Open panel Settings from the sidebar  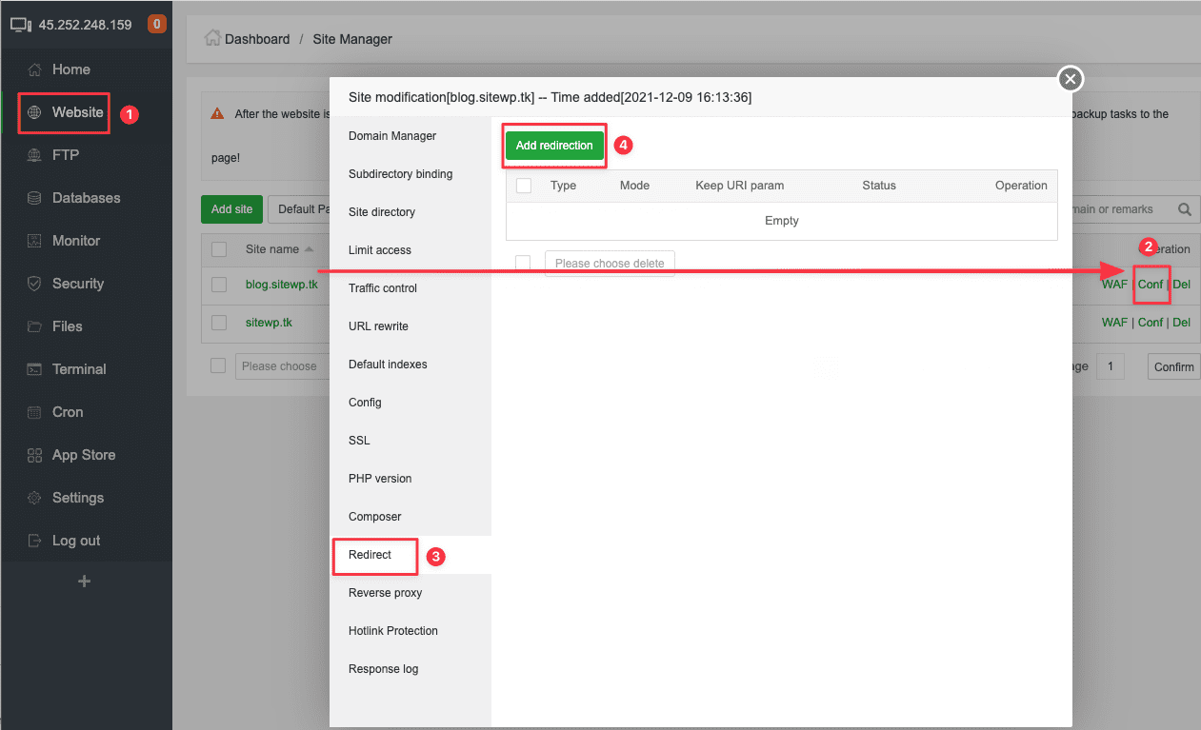(78, 497)
